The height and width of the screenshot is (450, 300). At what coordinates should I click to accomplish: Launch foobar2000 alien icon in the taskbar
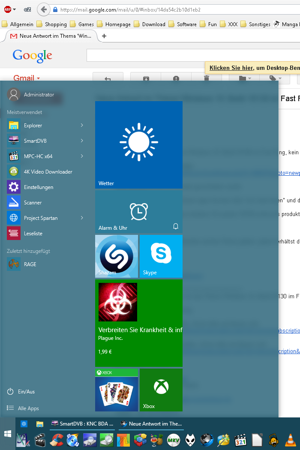[x=190, y=440]
